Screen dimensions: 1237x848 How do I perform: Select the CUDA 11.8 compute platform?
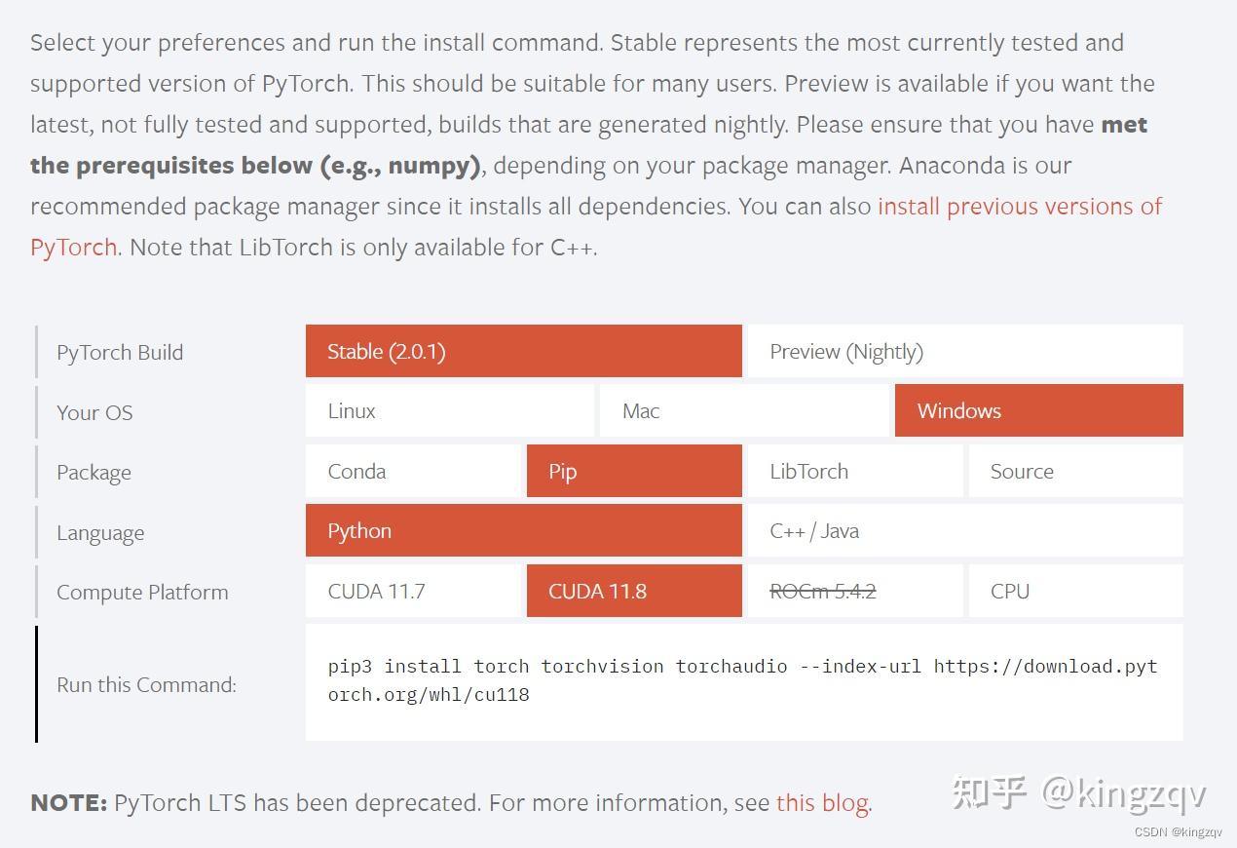(634, 591)
